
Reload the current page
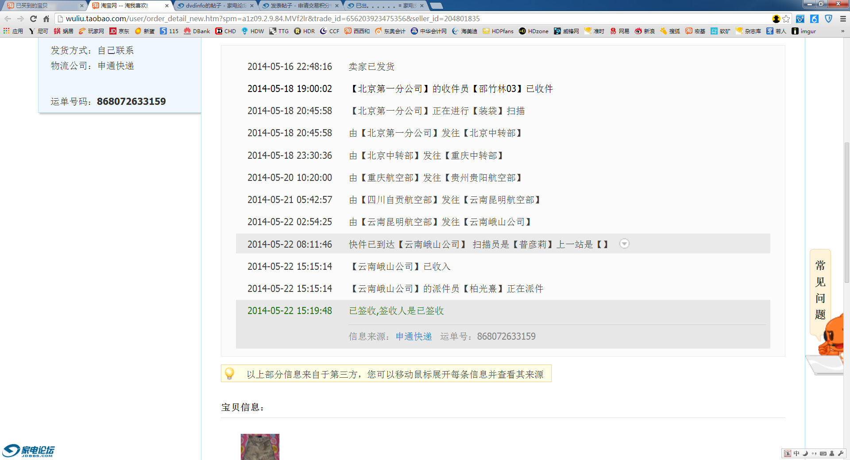point(33,19)
